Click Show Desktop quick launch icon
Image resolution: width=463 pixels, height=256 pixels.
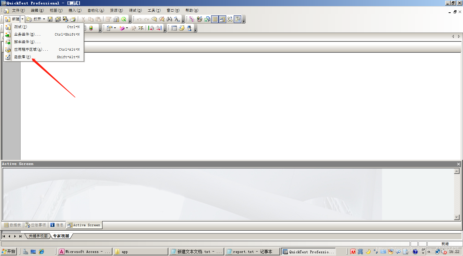coord(33,252)
